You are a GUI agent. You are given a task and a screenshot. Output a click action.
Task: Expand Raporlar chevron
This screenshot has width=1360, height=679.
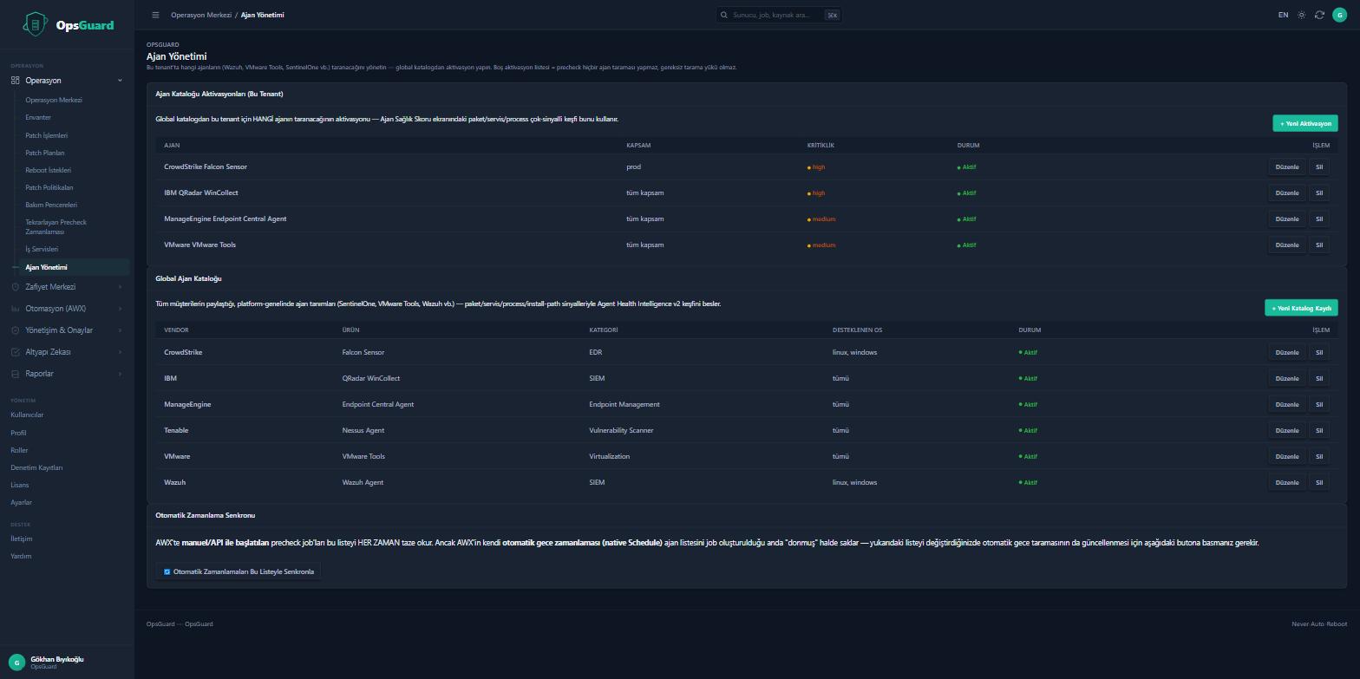click(x=120, y=374)
